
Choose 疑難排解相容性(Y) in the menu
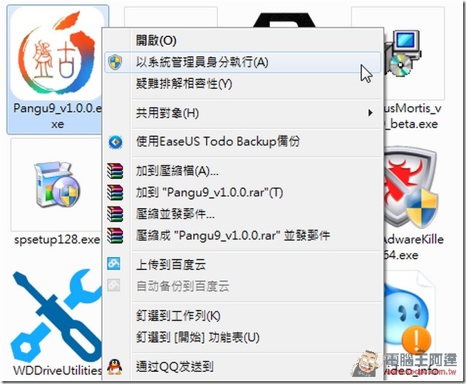point(184,84)
